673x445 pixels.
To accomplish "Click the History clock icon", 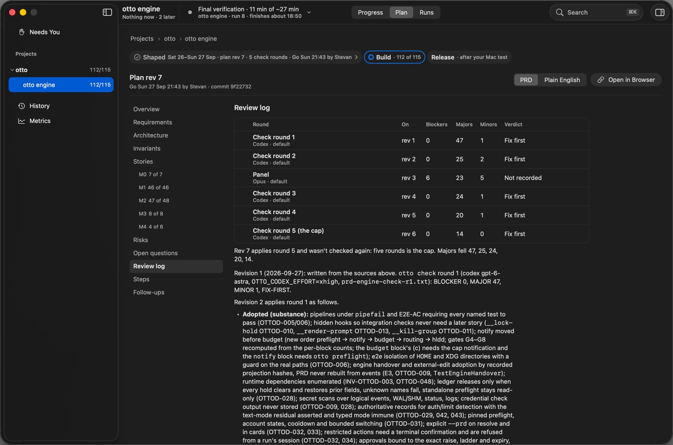I will coord(21,106).
